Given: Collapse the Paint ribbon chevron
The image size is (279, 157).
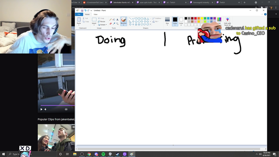Looking at the screenshot, I should click(262, 14).
